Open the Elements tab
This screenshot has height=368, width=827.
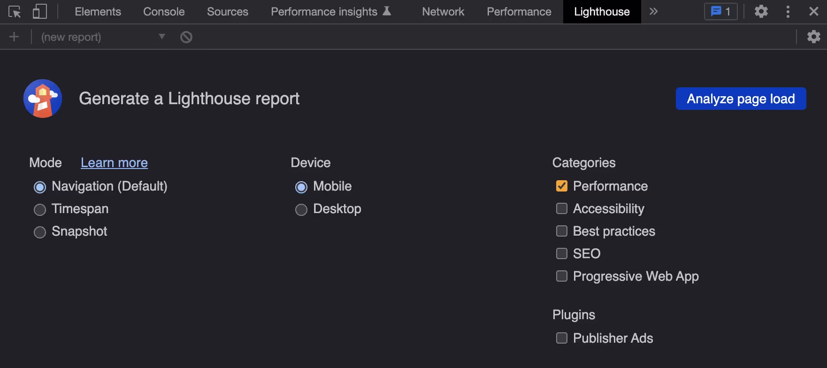coord(98,12)
